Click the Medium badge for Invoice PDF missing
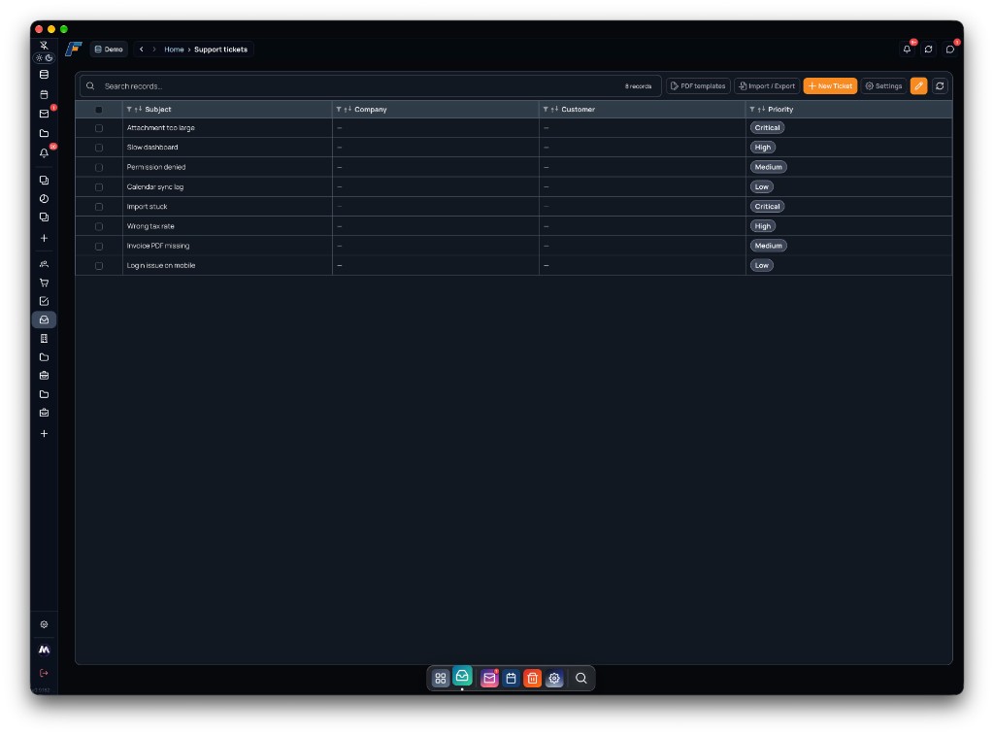 coord(769,246)
